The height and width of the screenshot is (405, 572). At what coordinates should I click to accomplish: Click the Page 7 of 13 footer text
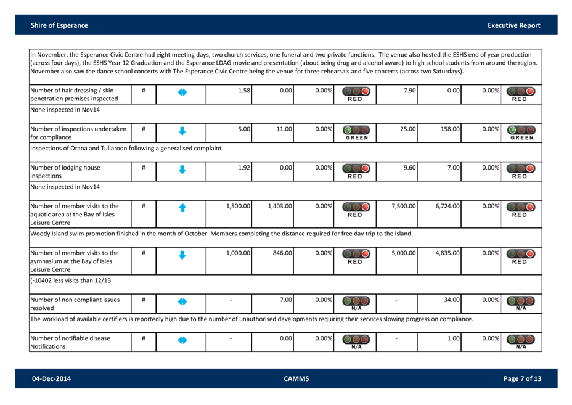[522, 378]
